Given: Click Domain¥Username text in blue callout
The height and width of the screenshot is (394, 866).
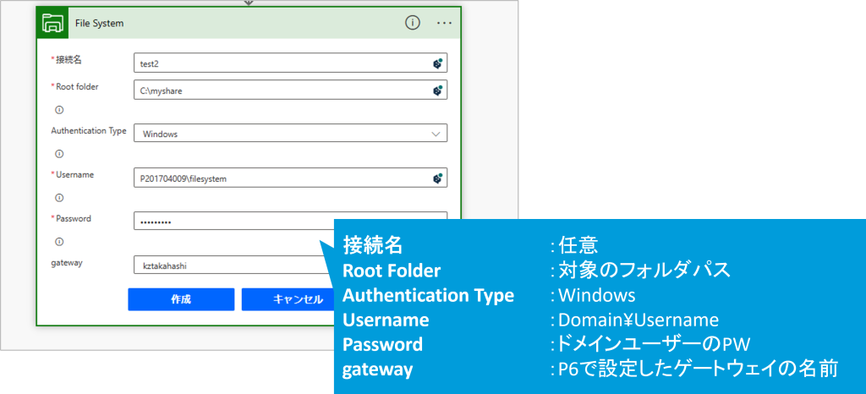Looking at the screenshot, I should 639,320.
